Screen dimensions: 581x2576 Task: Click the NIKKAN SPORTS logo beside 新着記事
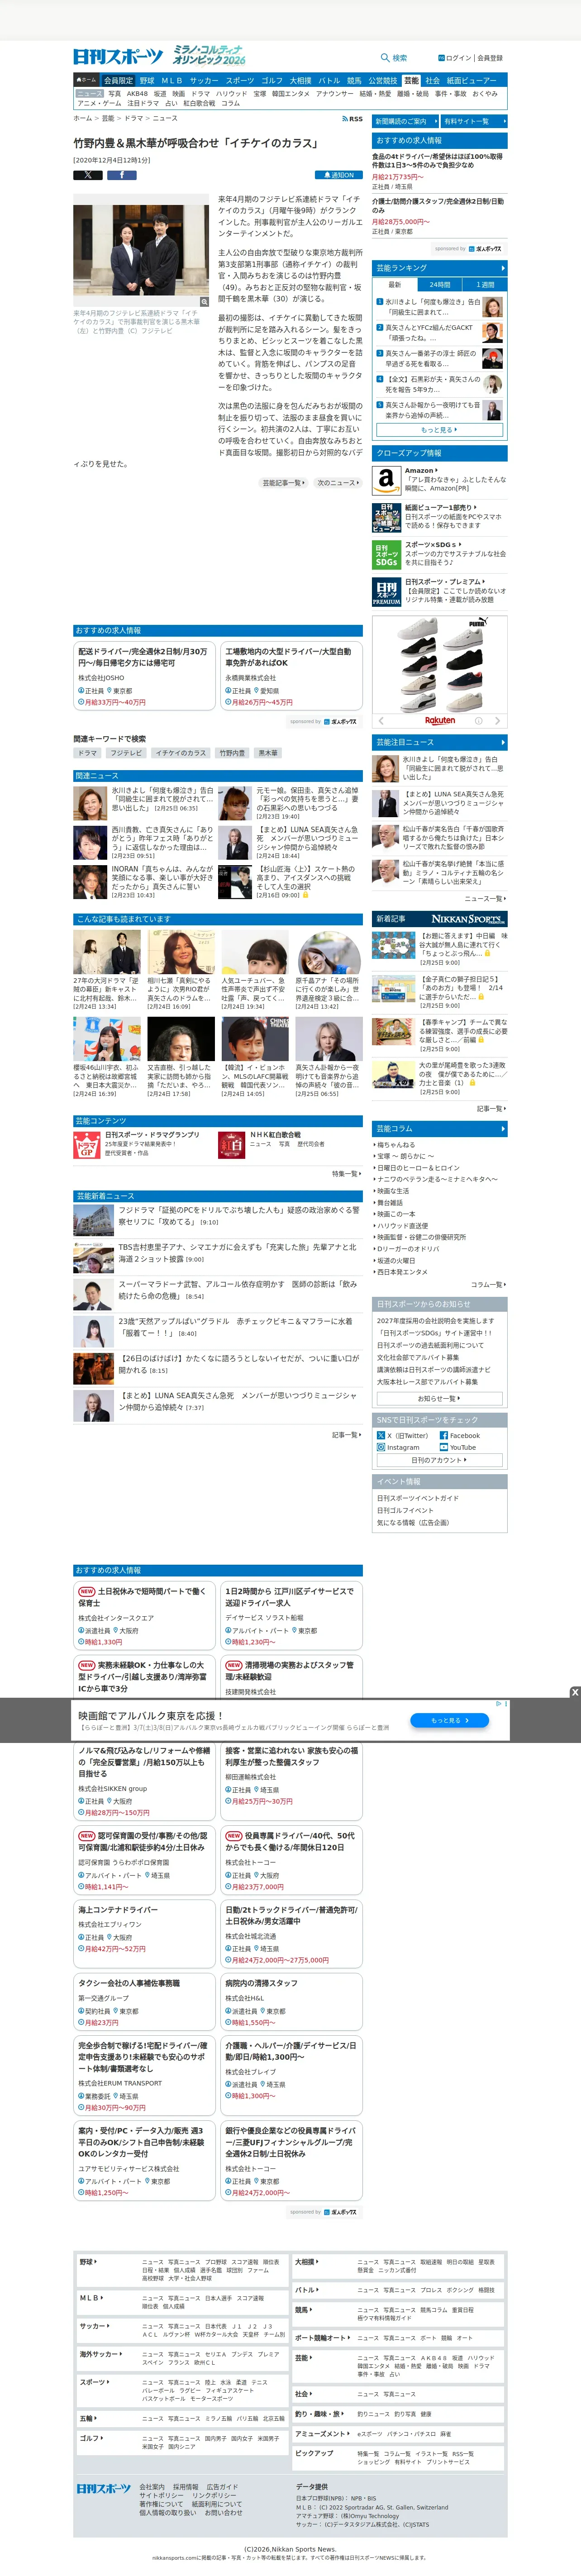pyautogui.click(x=468, y=918)
